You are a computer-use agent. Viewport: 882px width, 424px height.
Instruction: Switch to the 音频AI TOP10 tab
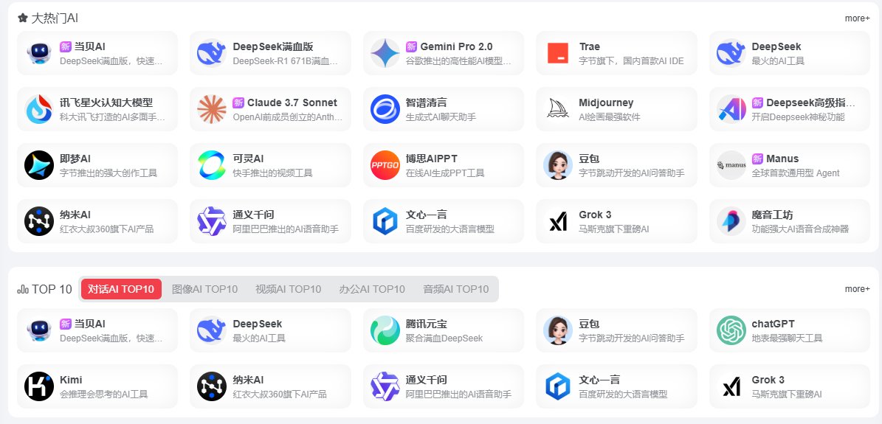coord(455,289)
